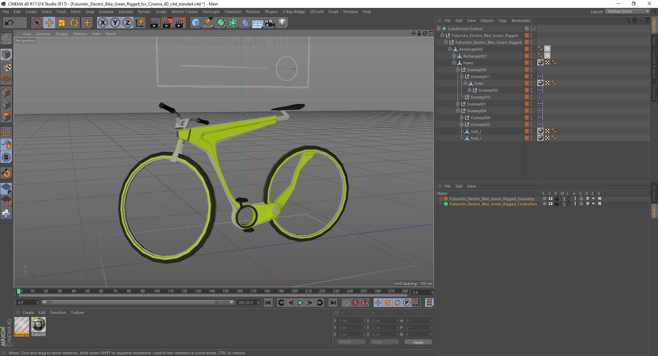Add a Cube primitive object

point(196,23)
